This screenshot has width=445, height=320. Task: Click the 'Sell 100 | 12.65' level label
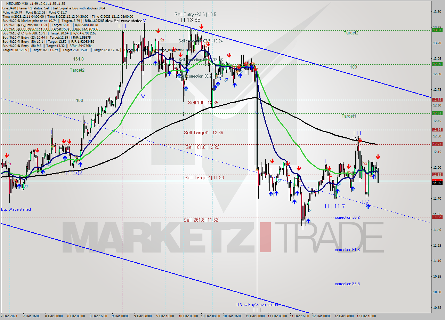(203, 103)
